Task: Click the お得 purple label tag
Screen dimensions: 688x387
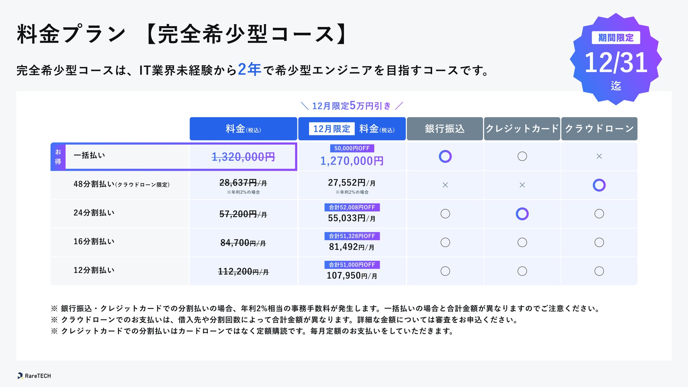Action: (x=58, y=157)
